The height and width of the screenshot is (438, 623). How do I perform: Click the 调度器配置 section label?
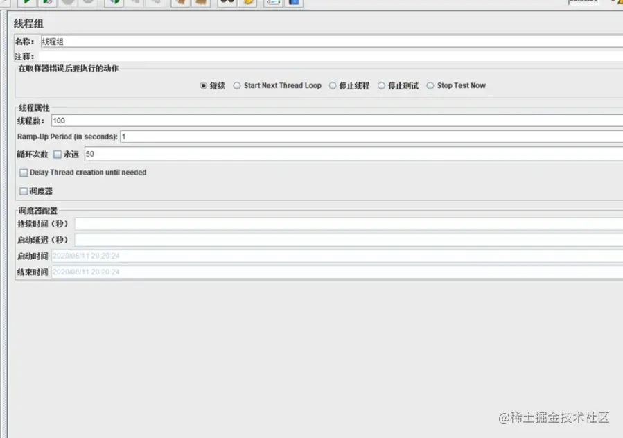(37, 211)
